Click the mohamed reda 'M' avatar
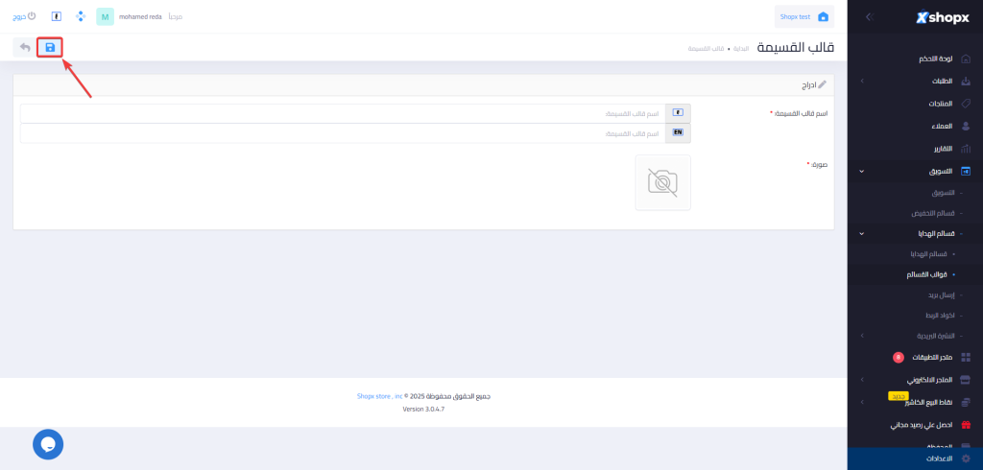983x470 pixels. (x=105, y=16)
